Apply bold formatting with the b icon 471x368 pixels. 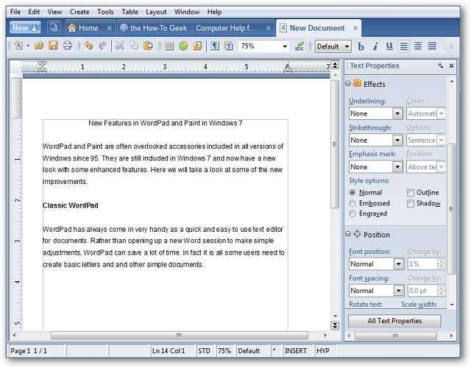[361, 46]
